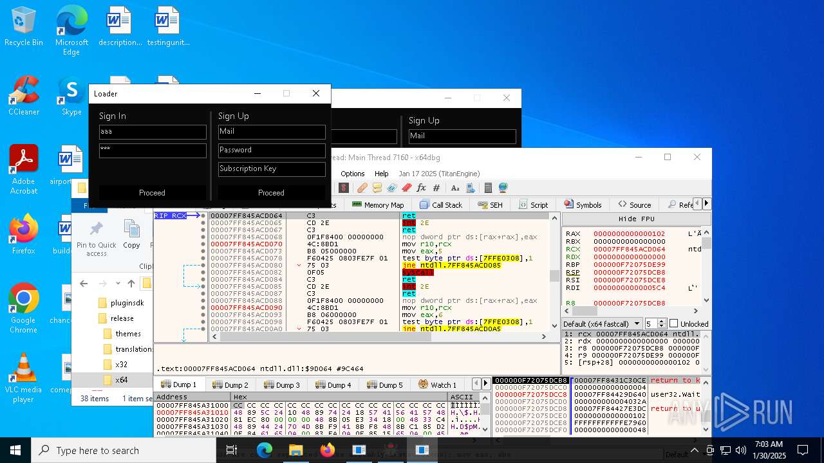Switch to the SEH tab

(x=490, y=205)
